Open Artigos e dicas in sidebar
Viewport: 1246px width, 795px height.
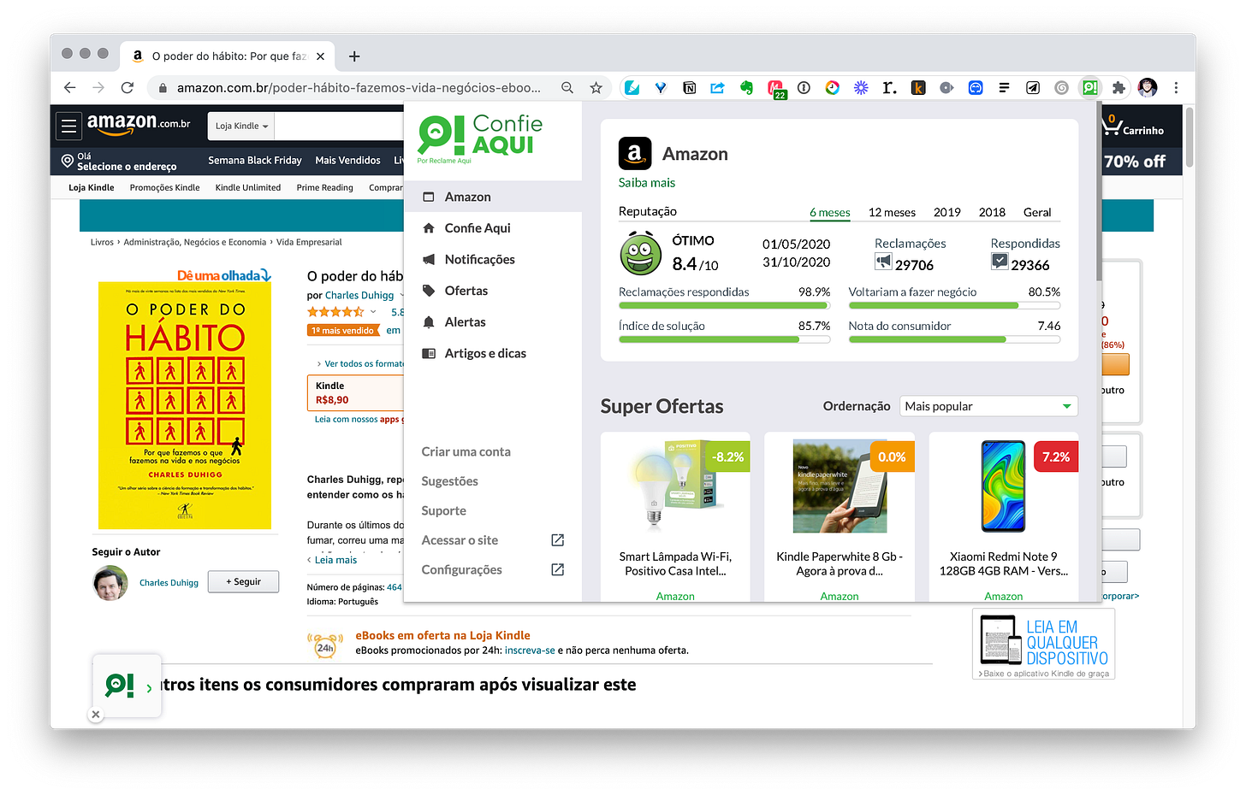click(493, 353)
